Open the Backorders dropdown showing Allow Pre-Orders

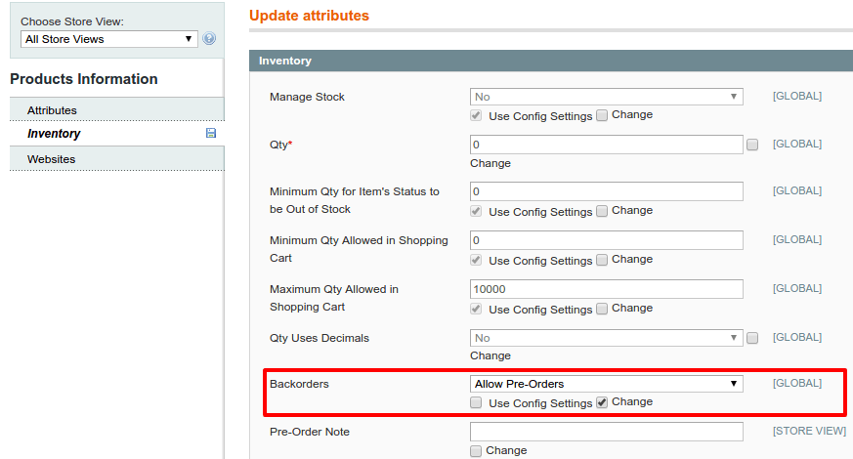pos(606,384)
